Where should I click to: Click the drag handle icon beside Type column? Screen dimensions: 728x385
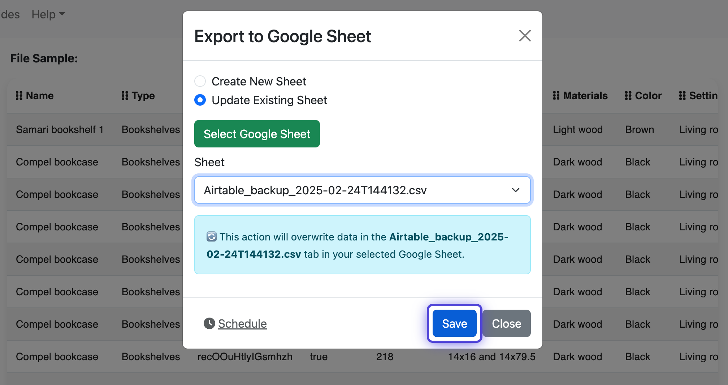(125, 96)
